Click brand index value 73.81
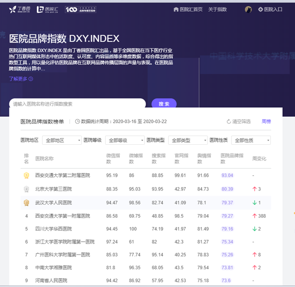The height and width of the screenshot is (287, 295). click(227, 267)
